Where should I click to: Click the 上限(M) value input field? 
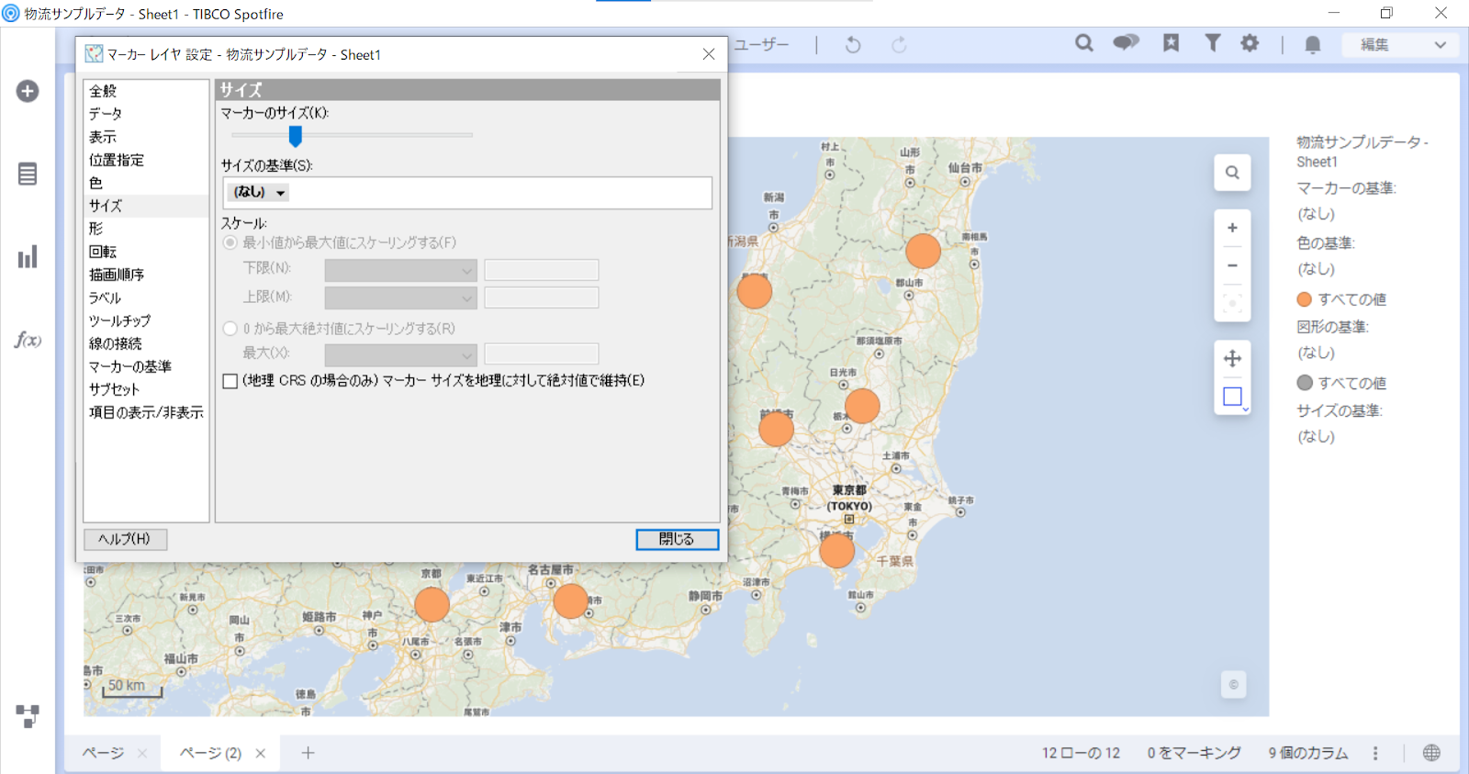542,297
